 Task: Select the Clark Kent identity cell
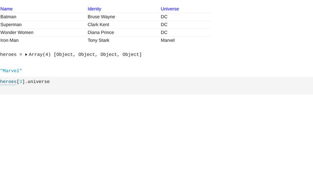[98, 24]
